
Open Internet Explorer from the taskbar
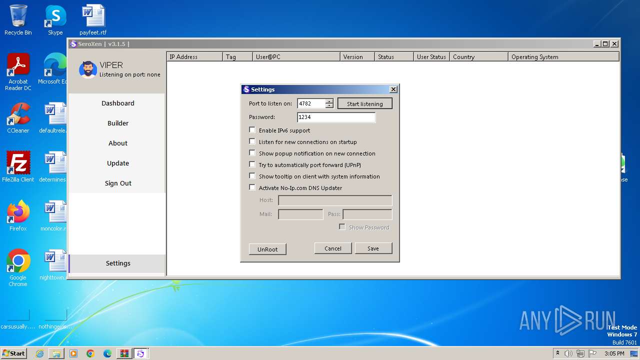pos(39,353)
